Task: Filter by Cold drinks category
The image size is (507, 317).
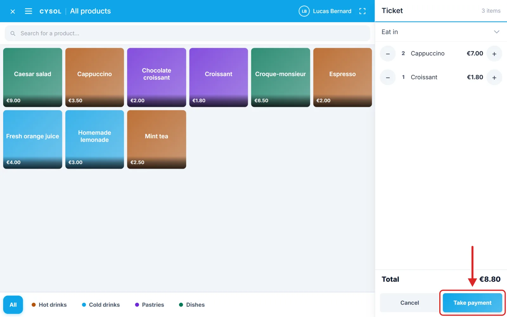Action: click(101, 305)
